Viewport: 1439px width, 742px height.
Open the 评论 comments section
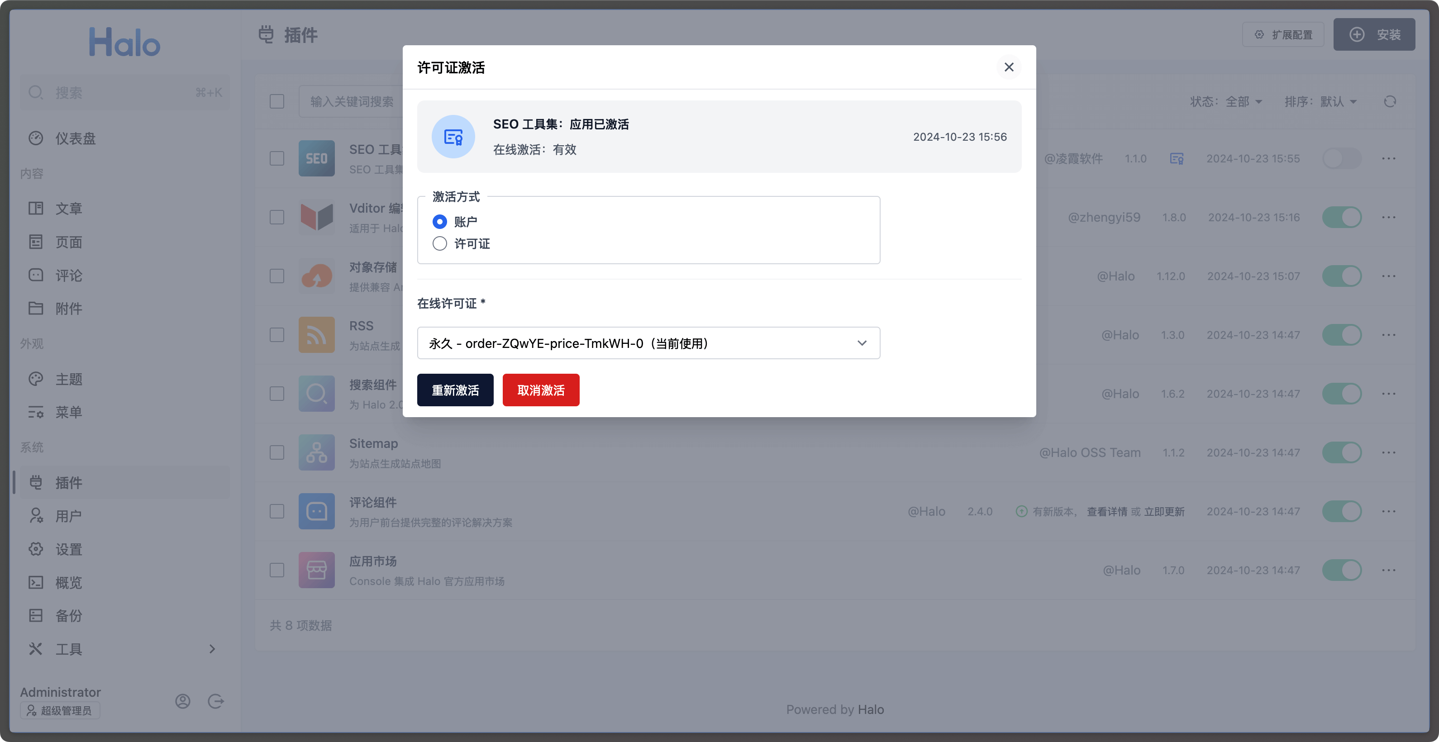tap(69, 275)
